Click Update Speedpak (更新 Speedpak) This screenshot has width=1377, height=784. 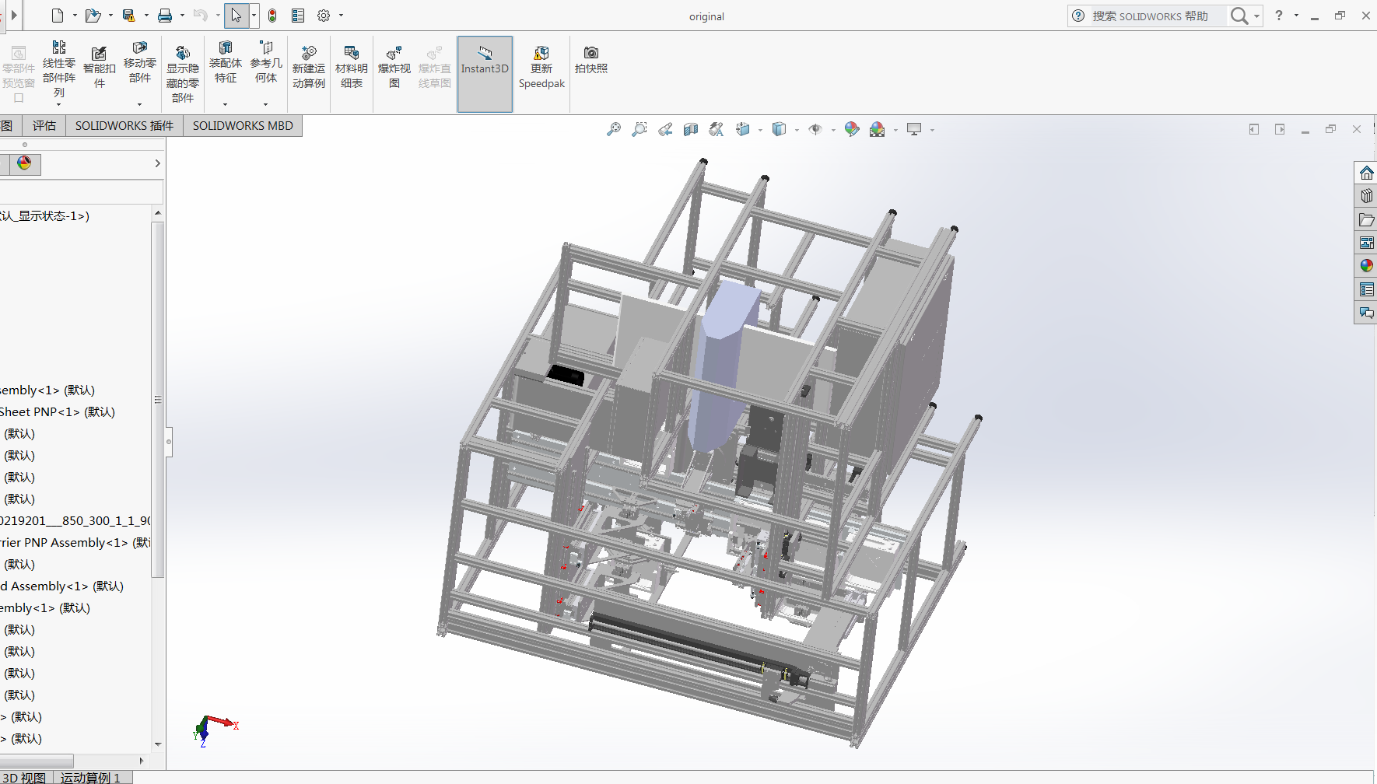click(x=541, y=67)
